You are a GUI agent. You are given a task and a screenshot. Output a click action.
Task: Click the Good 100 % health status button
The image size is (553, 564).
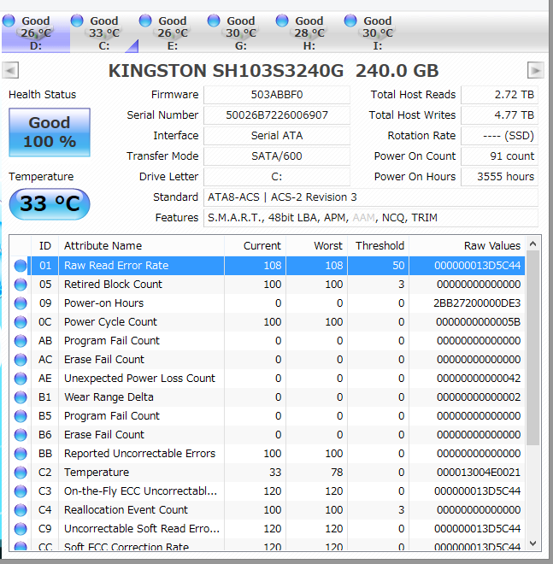point(50,132)
